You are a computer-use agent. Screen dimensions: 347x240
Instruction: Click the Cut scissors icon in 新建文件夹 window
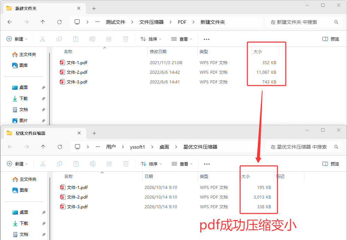click(43, 39)
